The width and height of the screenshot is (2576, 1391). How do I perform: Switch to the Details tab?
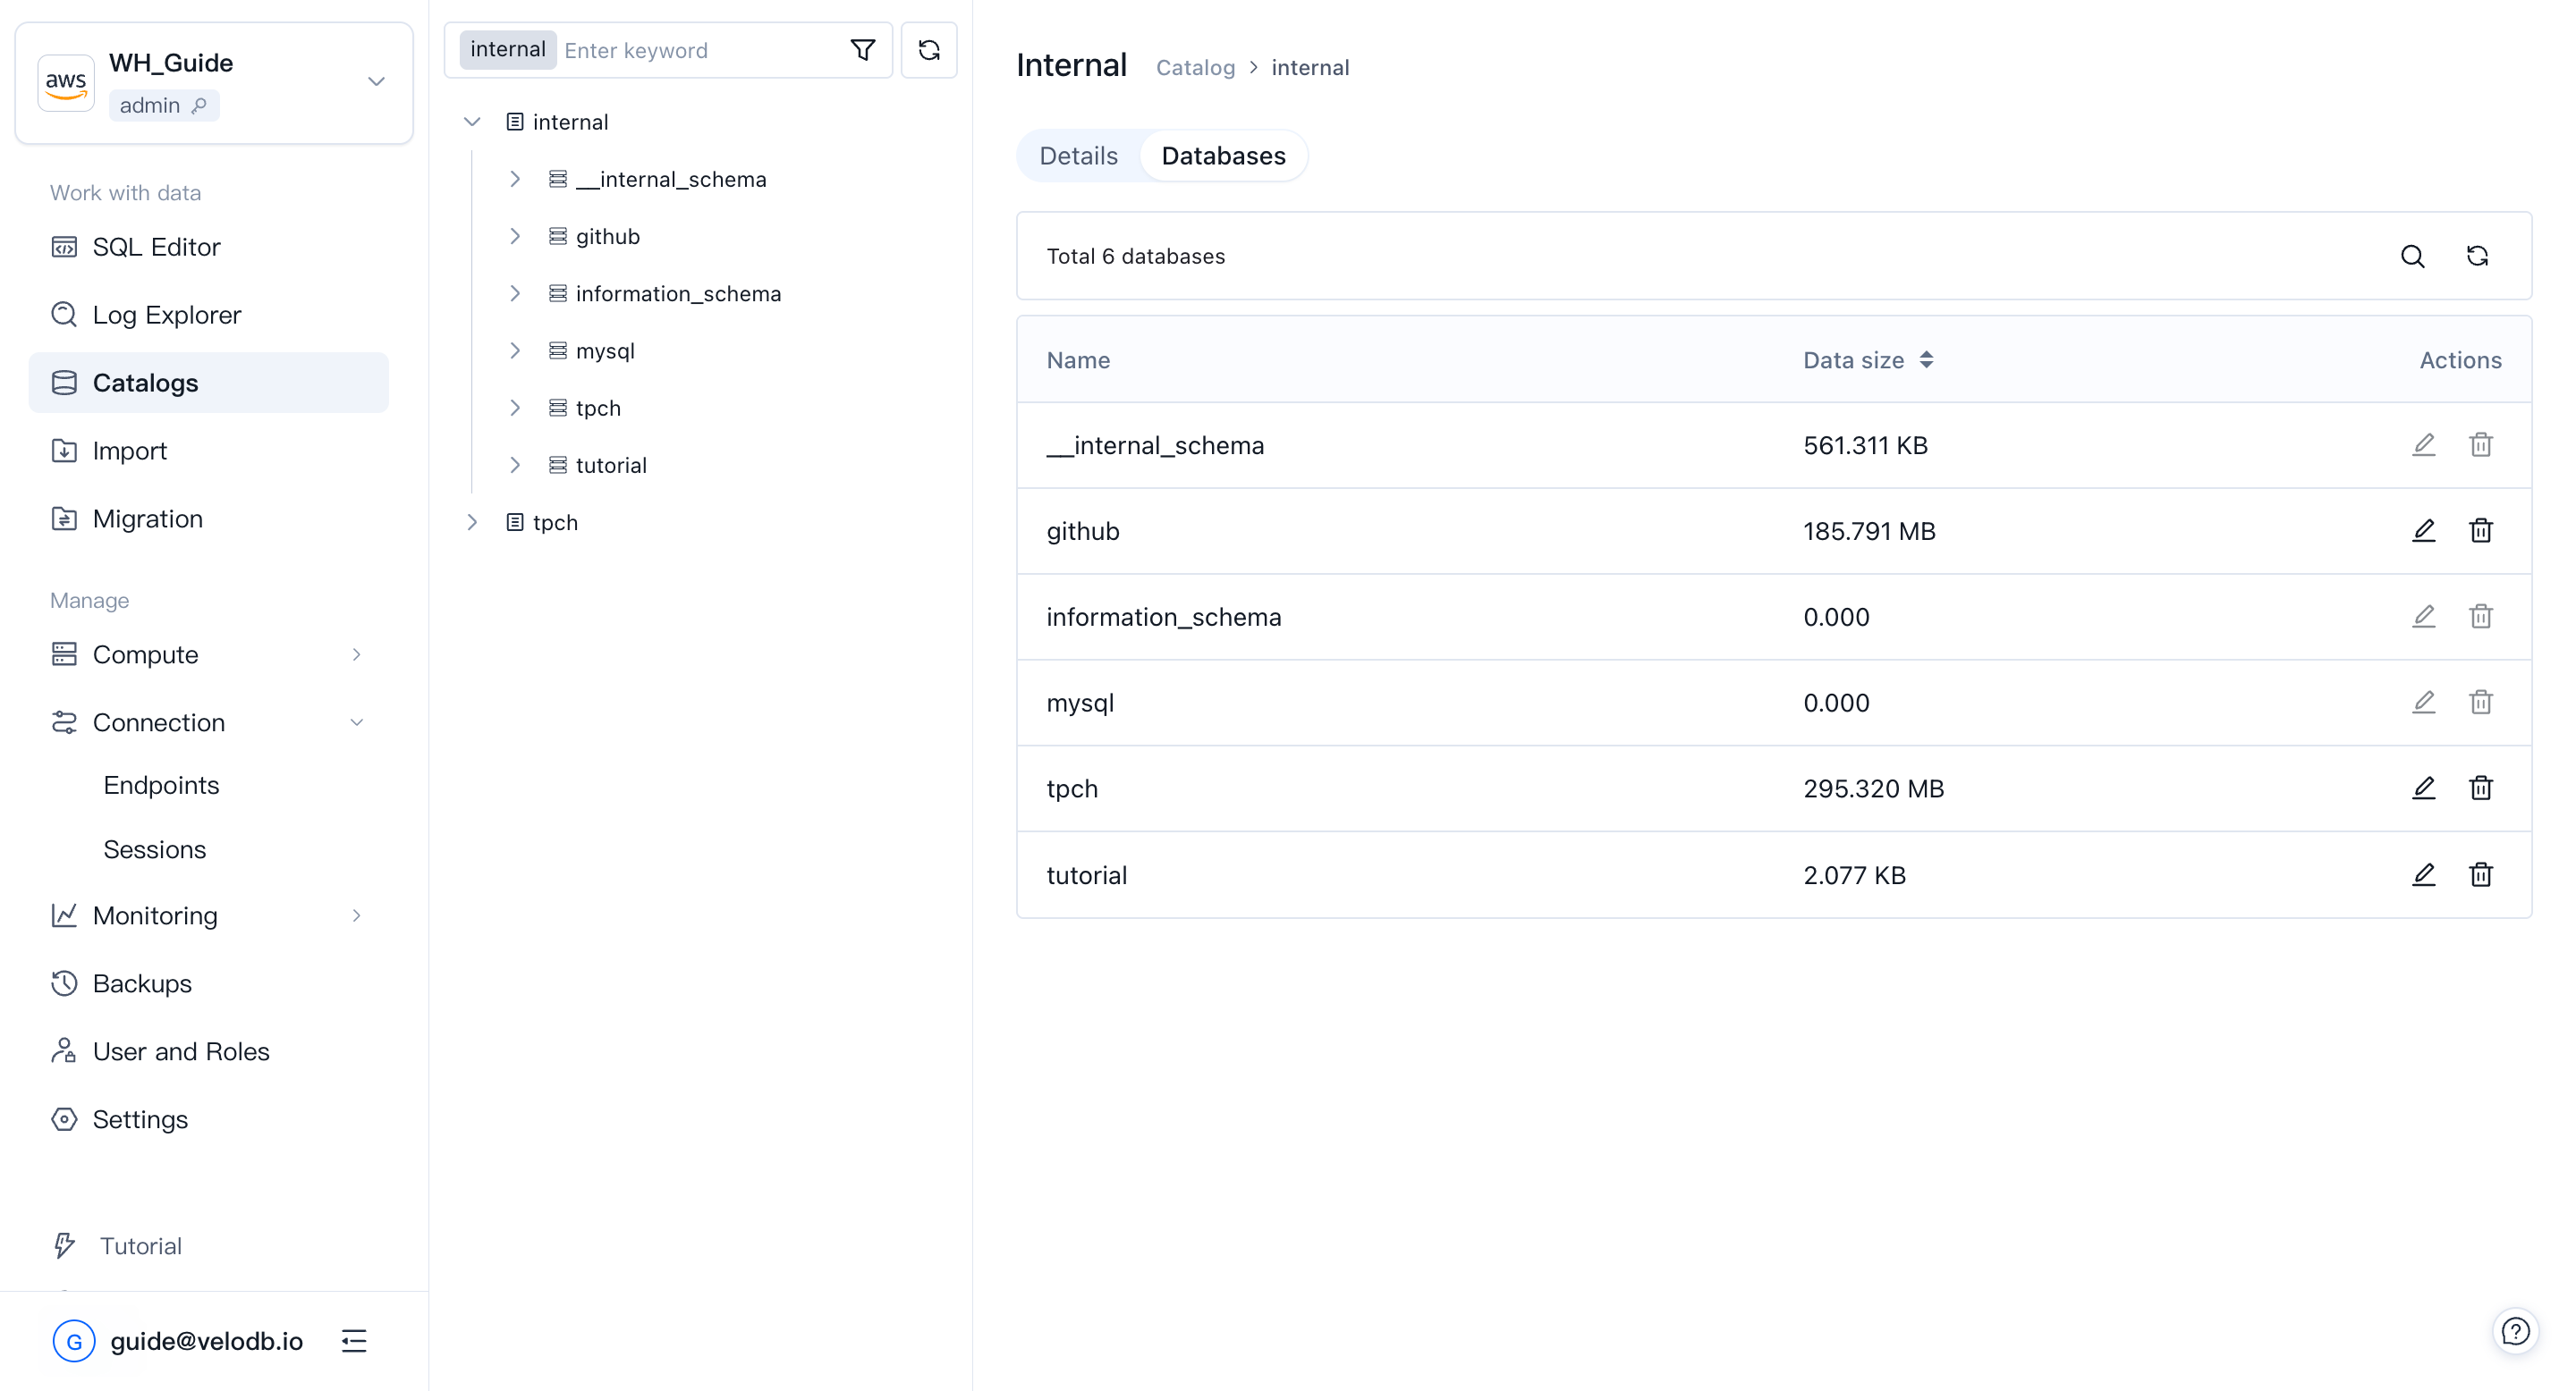pos(1078,156)
